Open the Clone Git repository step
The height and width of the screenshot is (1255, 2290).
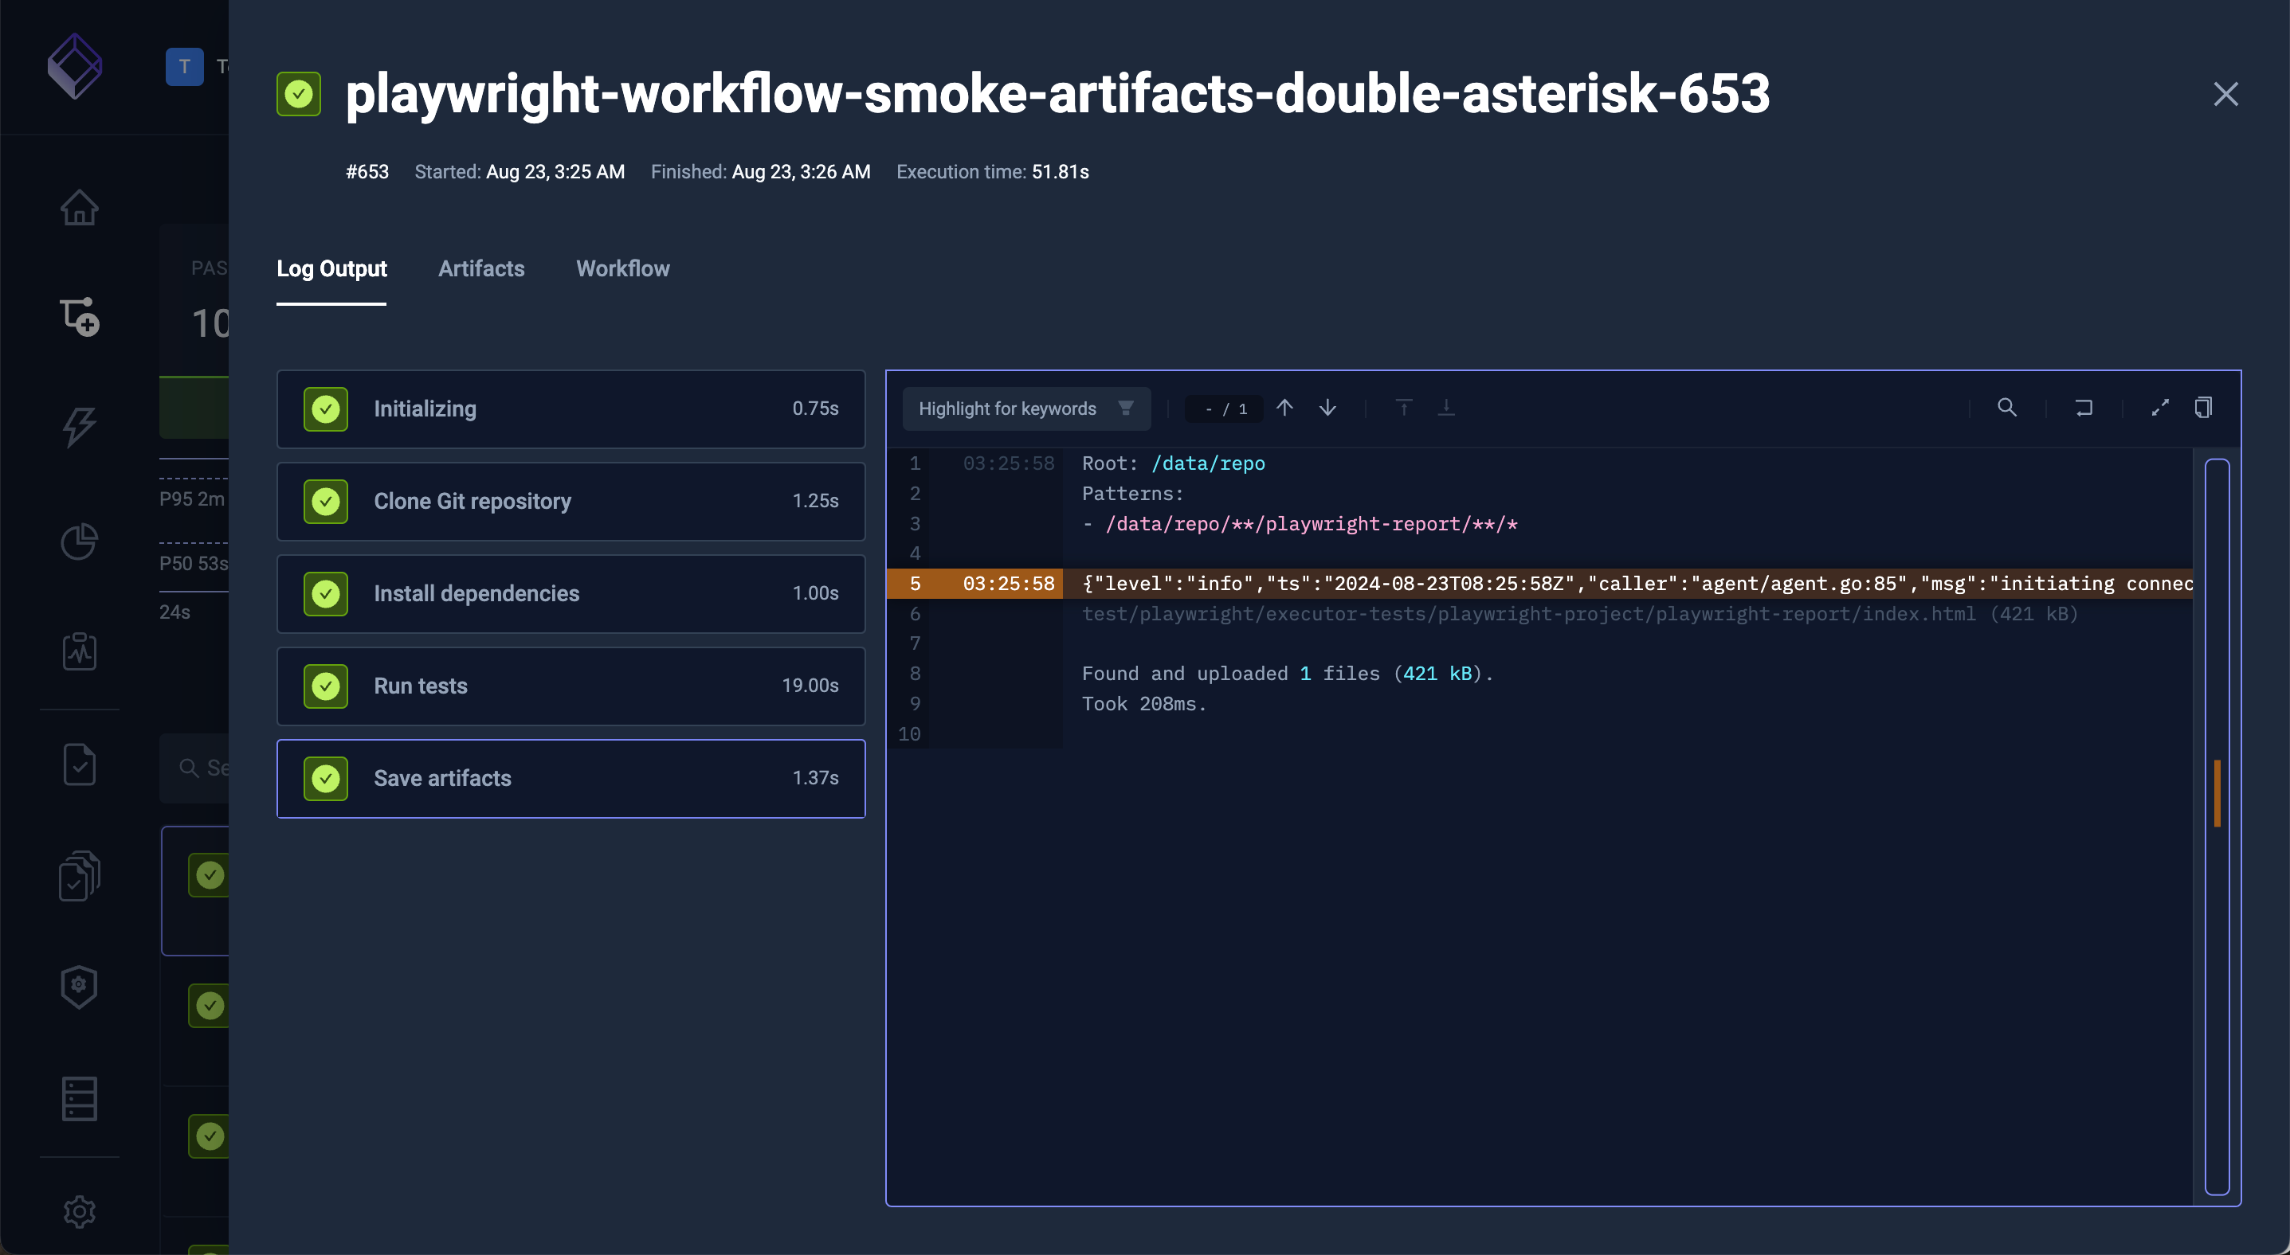[x=571, y=501]
